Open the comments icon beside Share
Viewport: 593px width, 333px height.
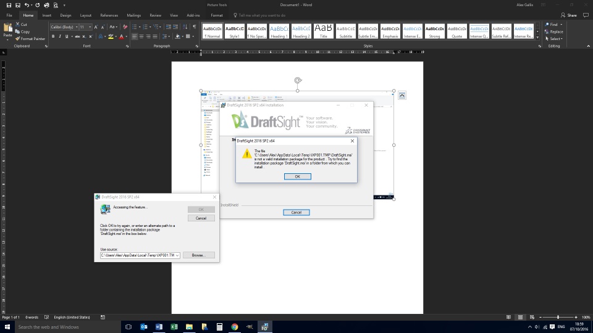(x=586, y=15)
